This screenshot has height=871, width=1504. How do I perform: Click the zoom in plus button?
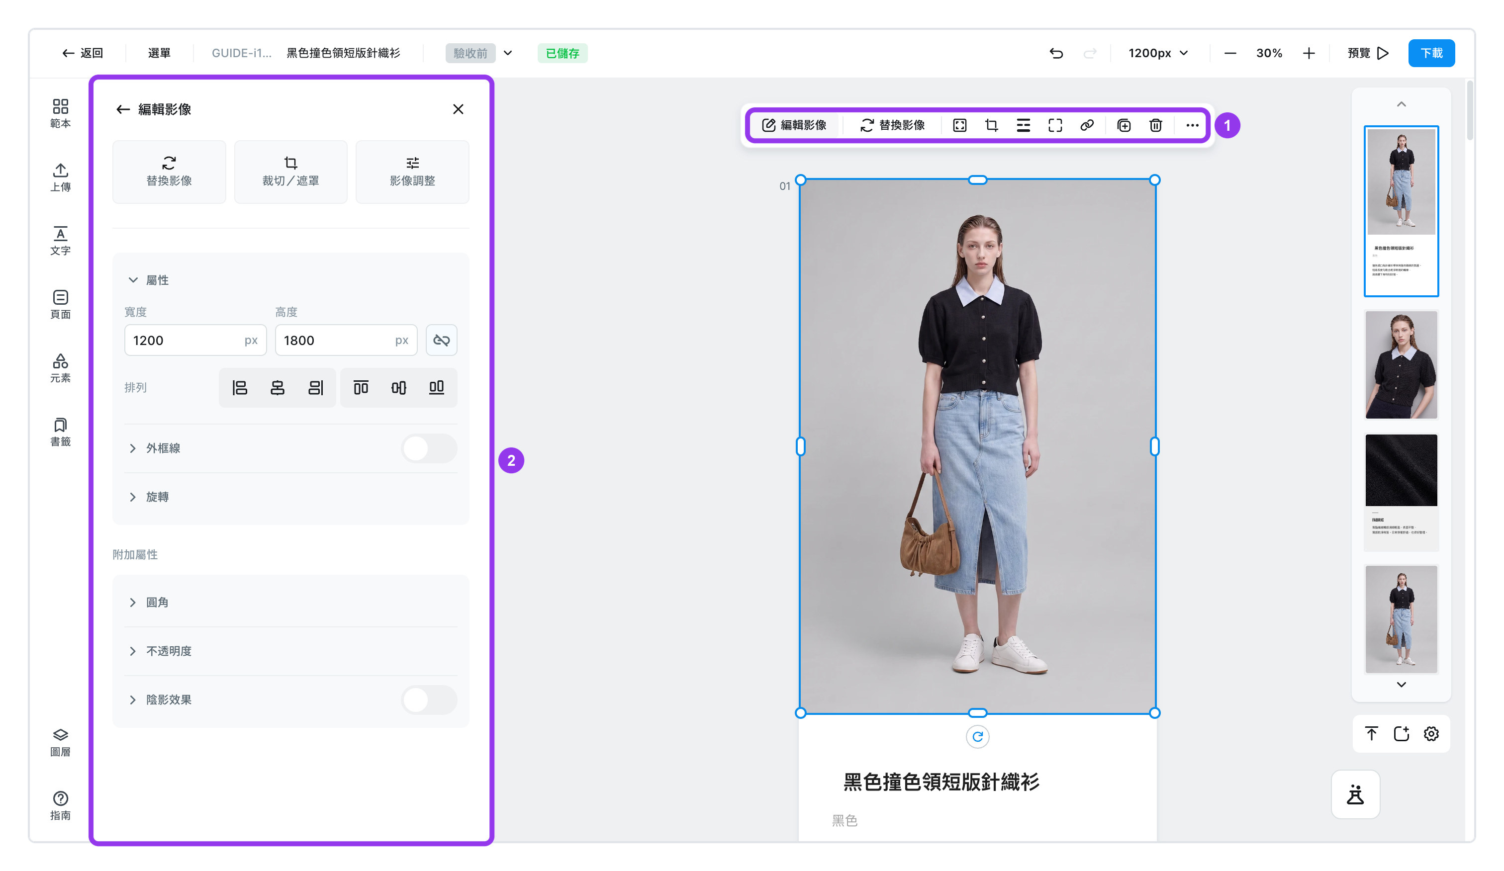click(x=1309, y=53)
